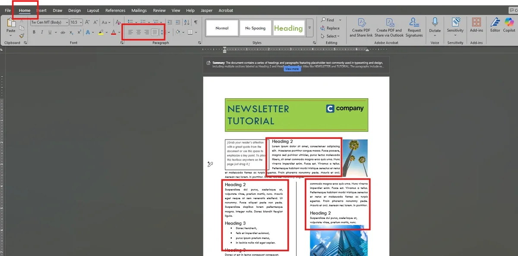Screen dimensions: 518x256
Task: Click the Clear All Formatting icon
Action: pos(117,22)
